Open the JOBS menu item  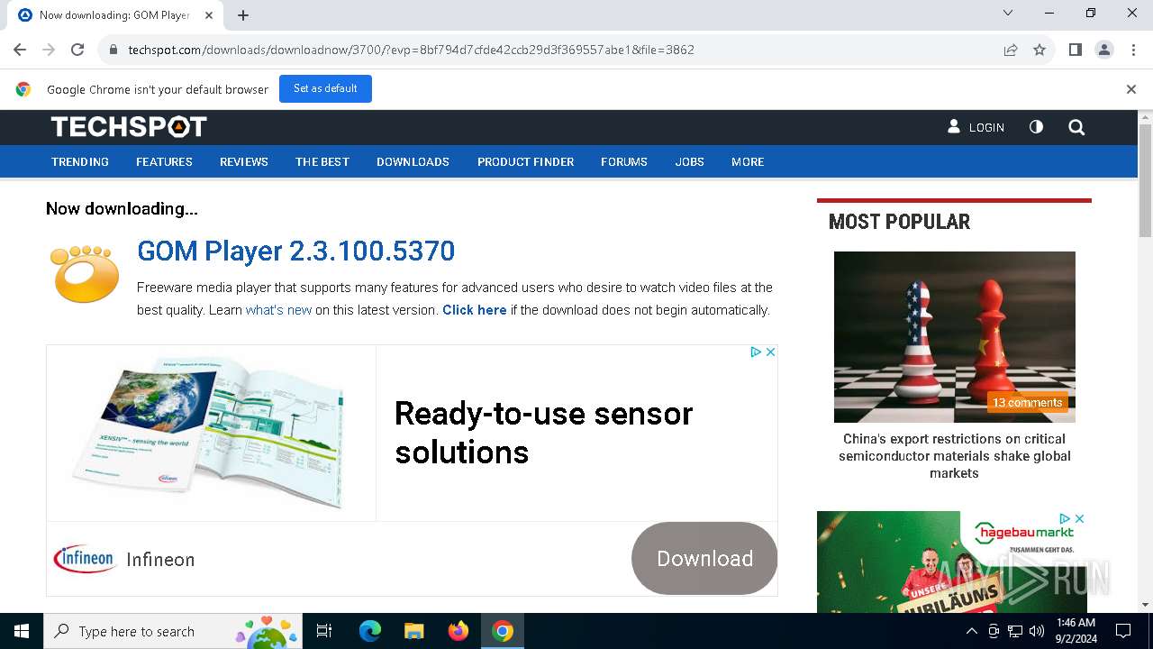pyautogui.click(x=690, y=162)
